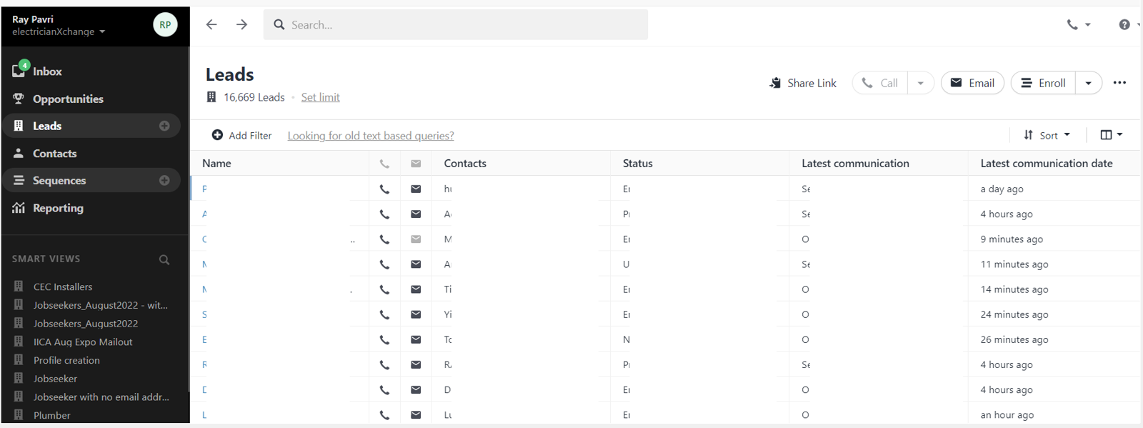Click phone icon on the first lead row

coord(384,189)
